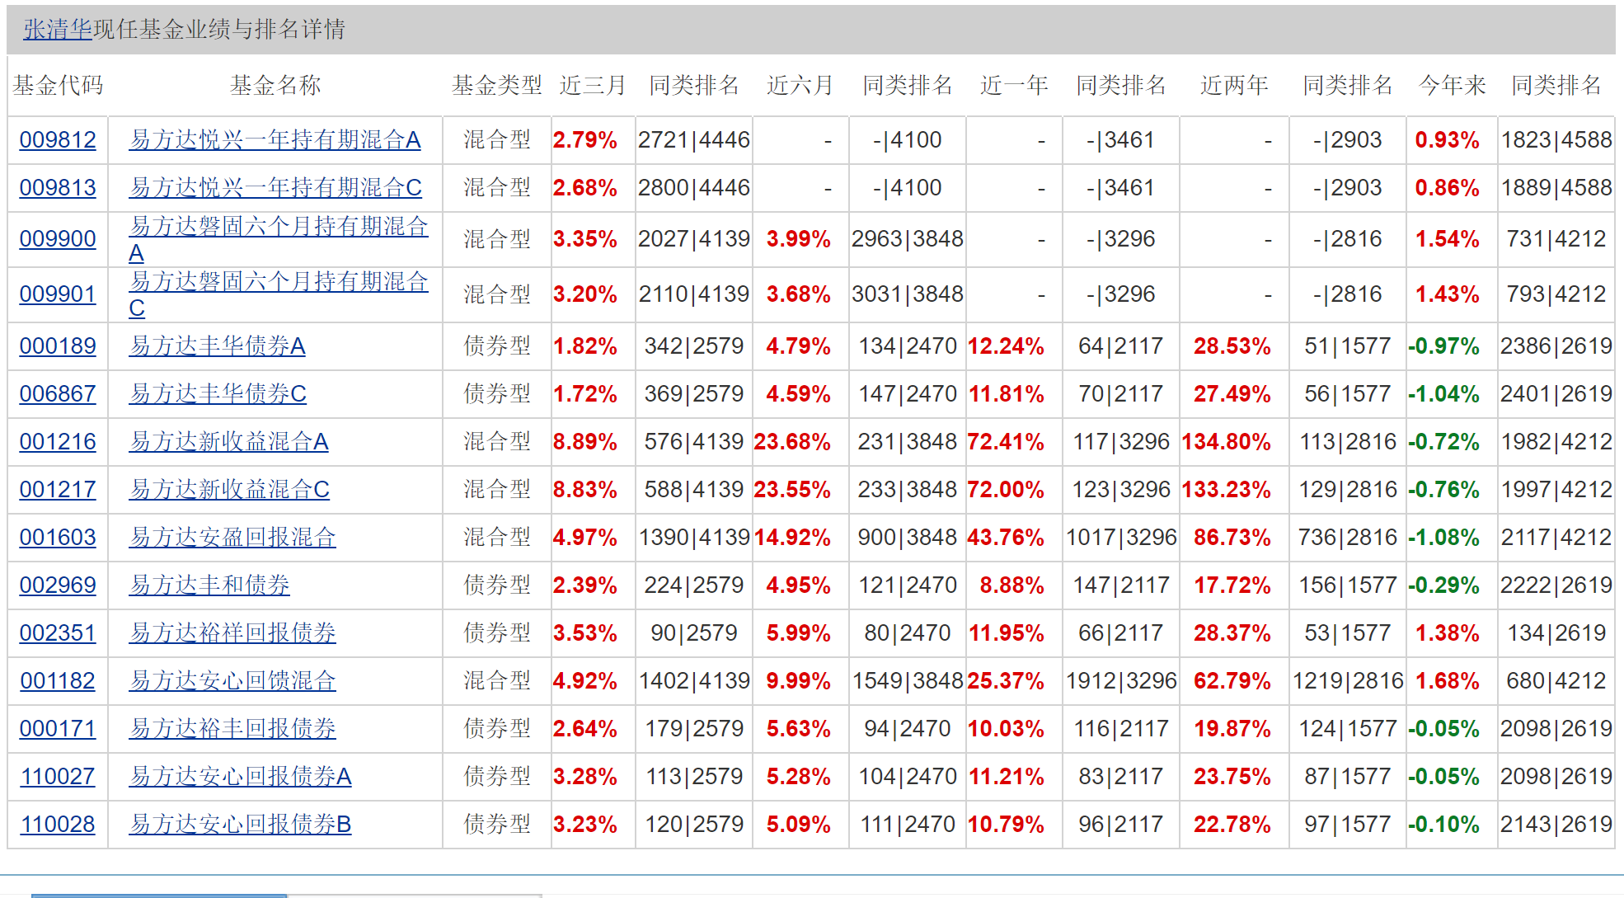Click the 基金类型 column header

click(496, 85)
